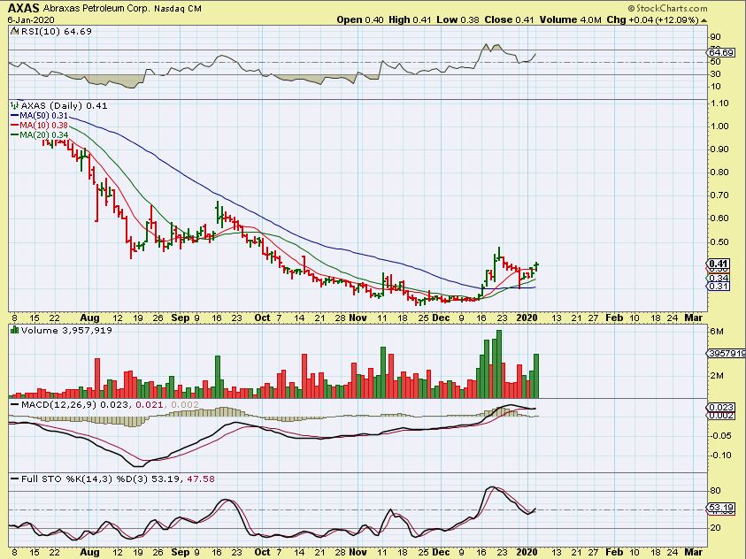Click the RSI(10) legend icon

click(x=14, y=31)
